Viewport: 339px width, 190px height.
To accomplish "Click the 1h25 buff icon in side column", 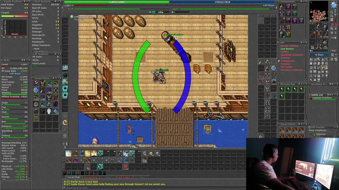I will point(65,68).
